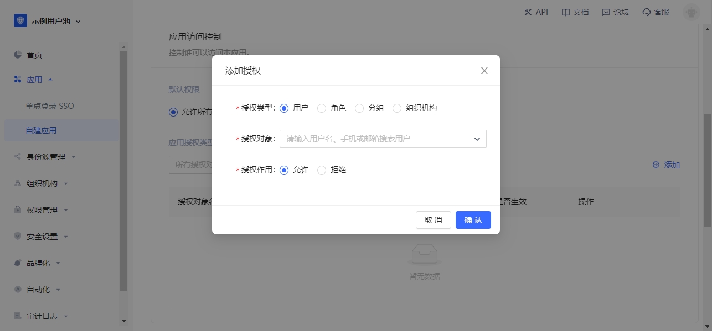Image resolution: width=712 pixels, height=331 pixels.
Task: Click the home (首页) pie icon
Action: pos(18,55)
